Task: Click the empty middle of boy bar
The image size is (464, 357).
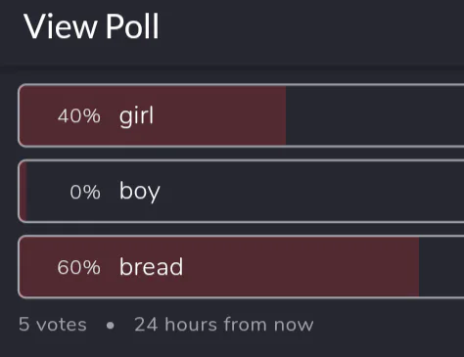Action: 294,192
